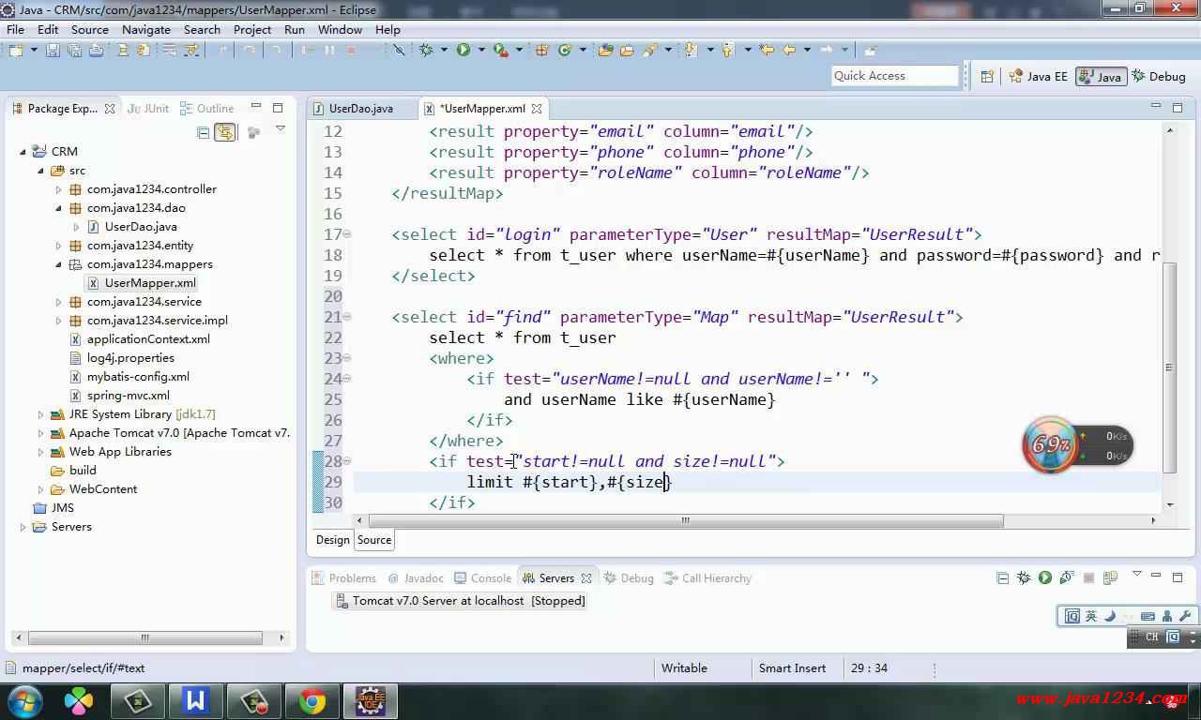Viewport: 1201px width, 720px height.
Task: Click the New file wizard icon
Action: pos(15,50)
